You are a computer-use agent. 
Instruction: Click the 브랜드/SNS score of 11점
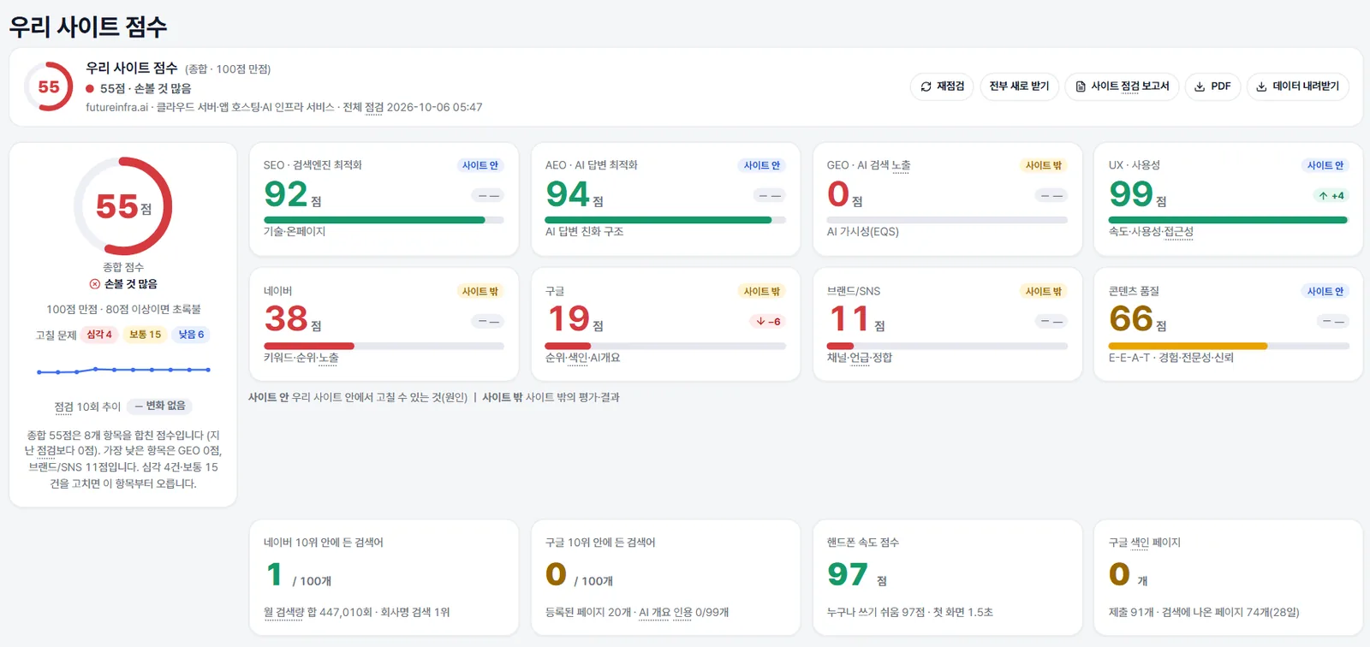click(855, 320)
